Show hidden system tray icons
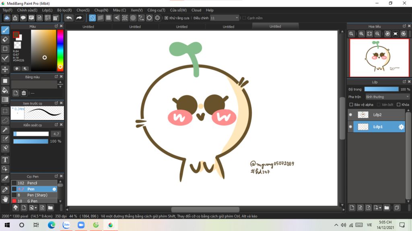The image size is (412, 231). [336, 225]
